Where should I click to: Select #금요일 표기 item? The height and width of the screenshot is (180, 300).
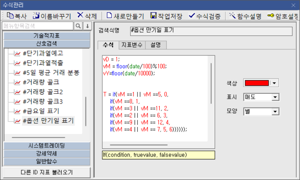point(41,111)
